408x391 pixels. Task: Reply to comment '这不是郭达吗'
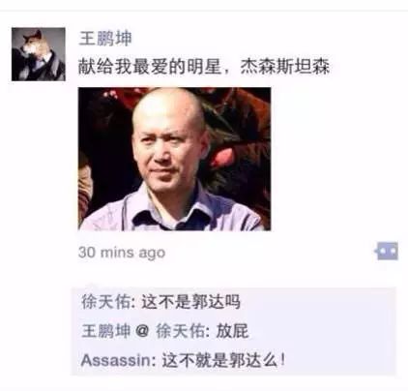[190, 302]
